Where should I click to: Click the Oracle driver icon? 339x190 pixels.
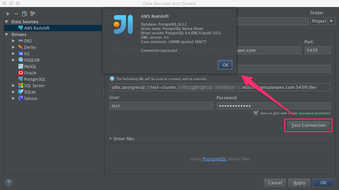[21, 73]
